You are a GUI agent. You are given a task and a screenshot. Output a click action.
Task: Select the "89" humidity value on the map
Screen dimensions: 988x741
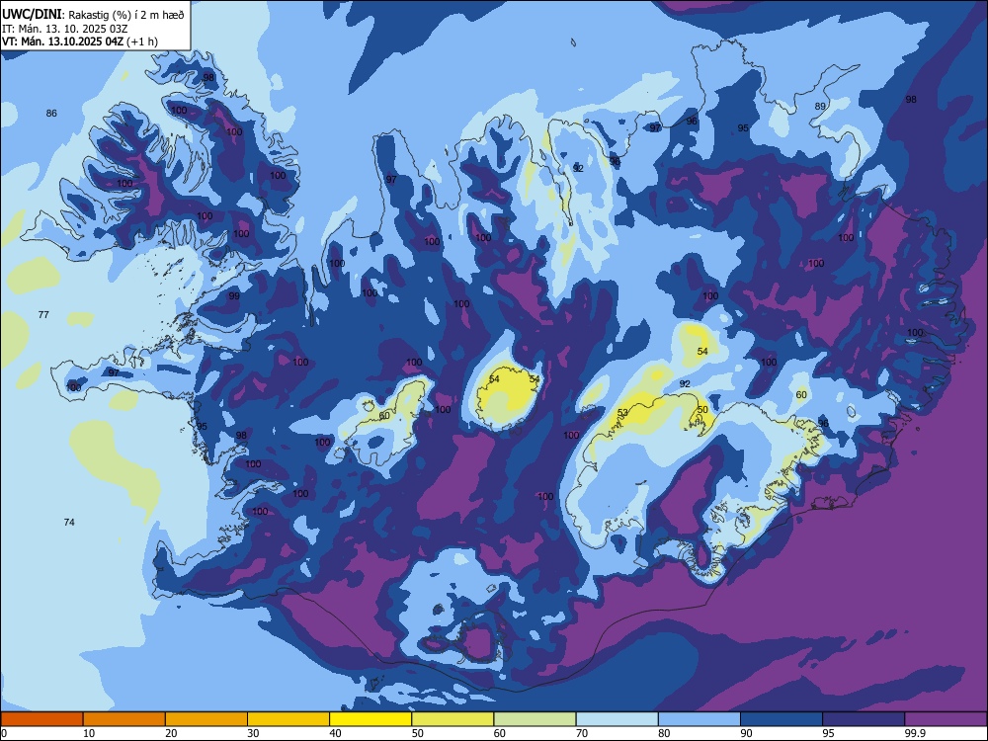click(x=820, y=106)
